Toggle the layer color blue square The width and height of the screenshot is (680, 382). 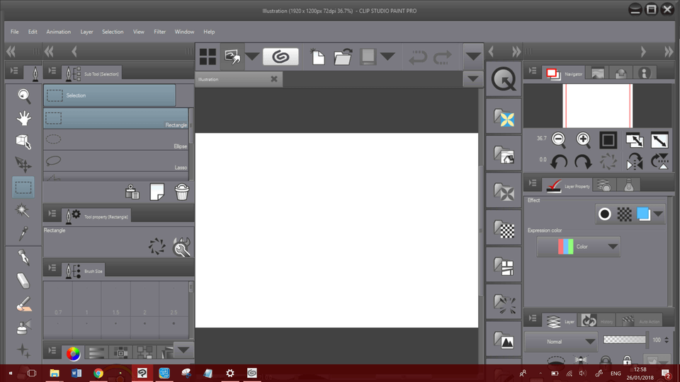(x=643, y=214)
